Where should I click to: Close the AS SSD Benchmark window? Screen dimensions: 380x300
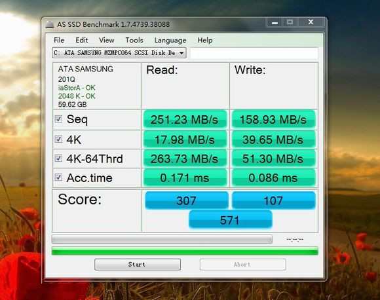coord(311,22)
